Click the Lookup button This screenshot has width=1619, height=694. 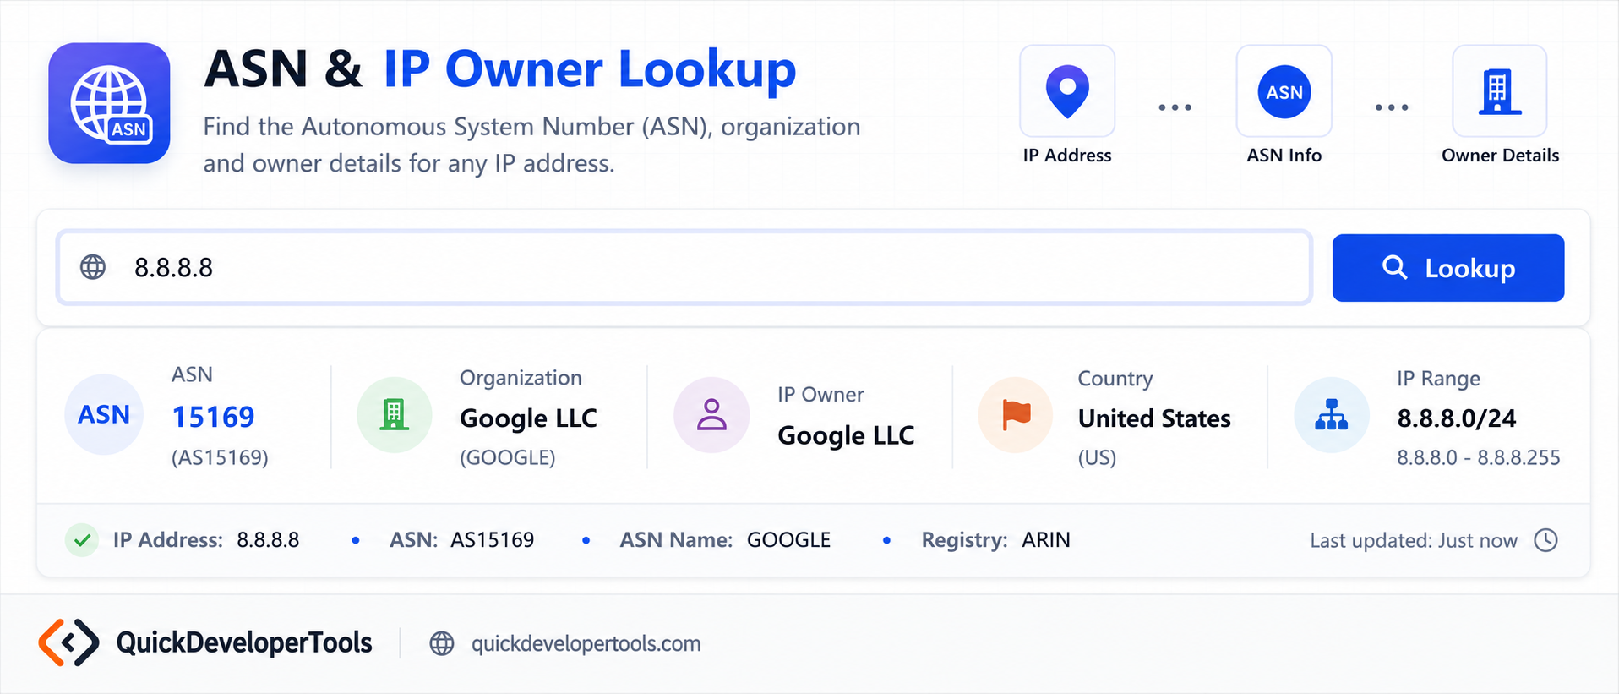pos(1448,268)
